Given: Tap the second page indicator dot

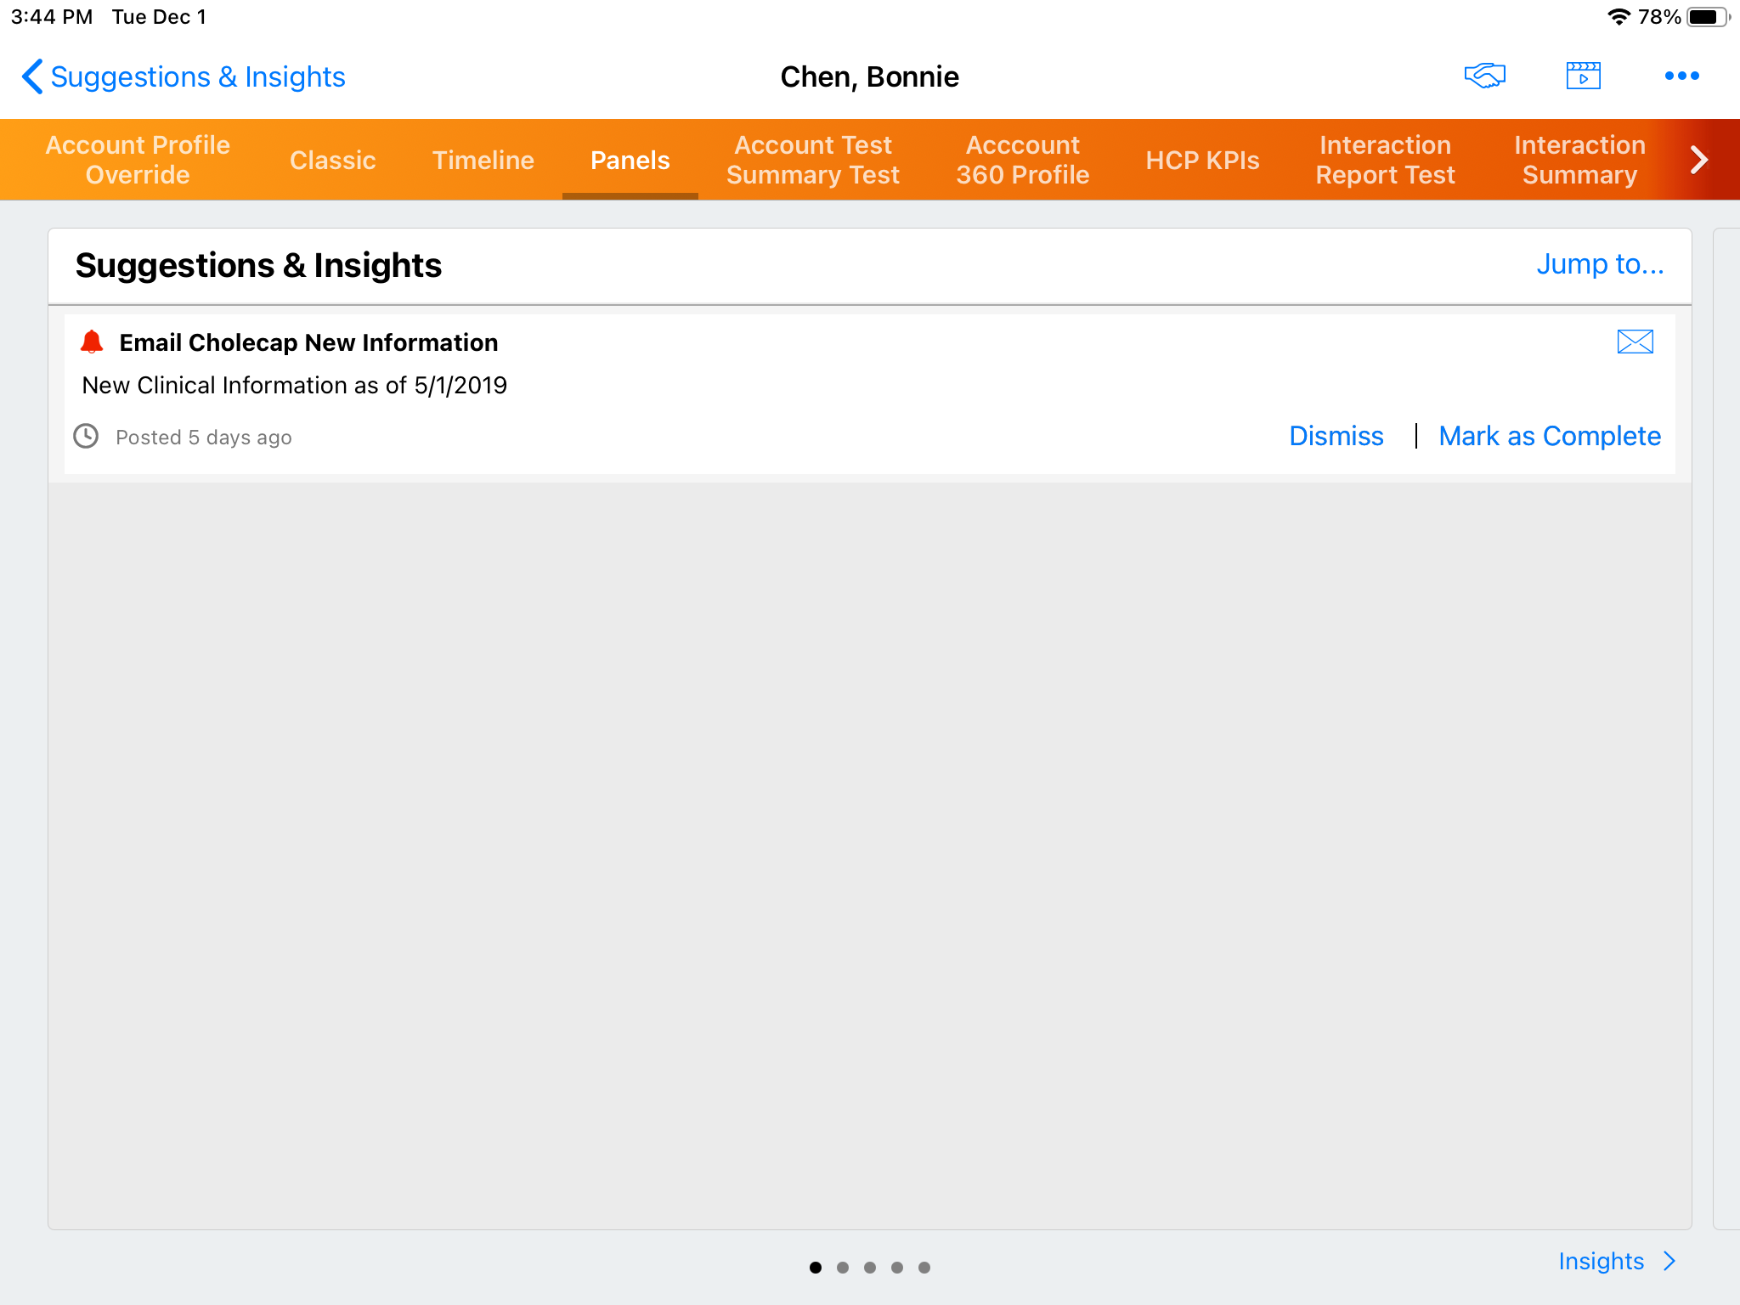Looking at the screenshot, I should (x=843, y=1268).
